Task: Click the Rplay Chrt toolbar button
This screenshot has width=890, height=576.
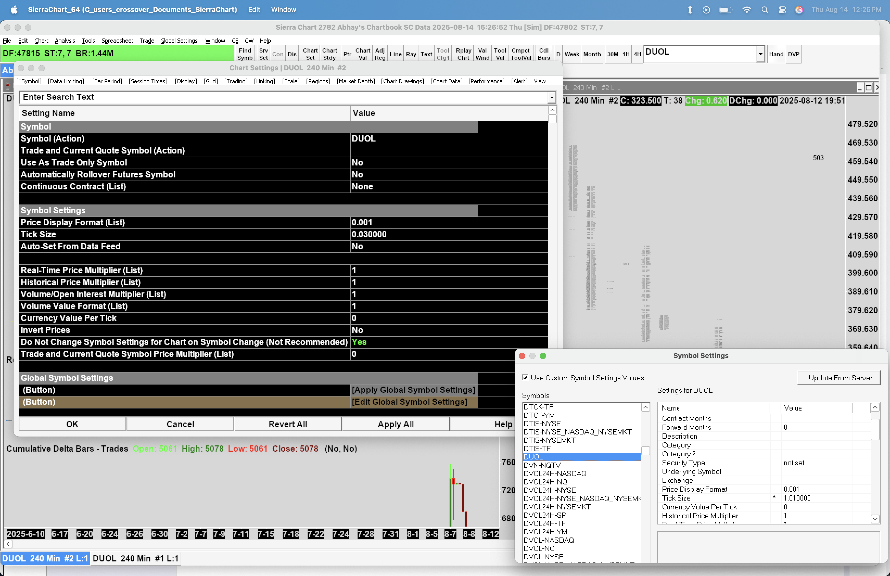Action: 463,54
